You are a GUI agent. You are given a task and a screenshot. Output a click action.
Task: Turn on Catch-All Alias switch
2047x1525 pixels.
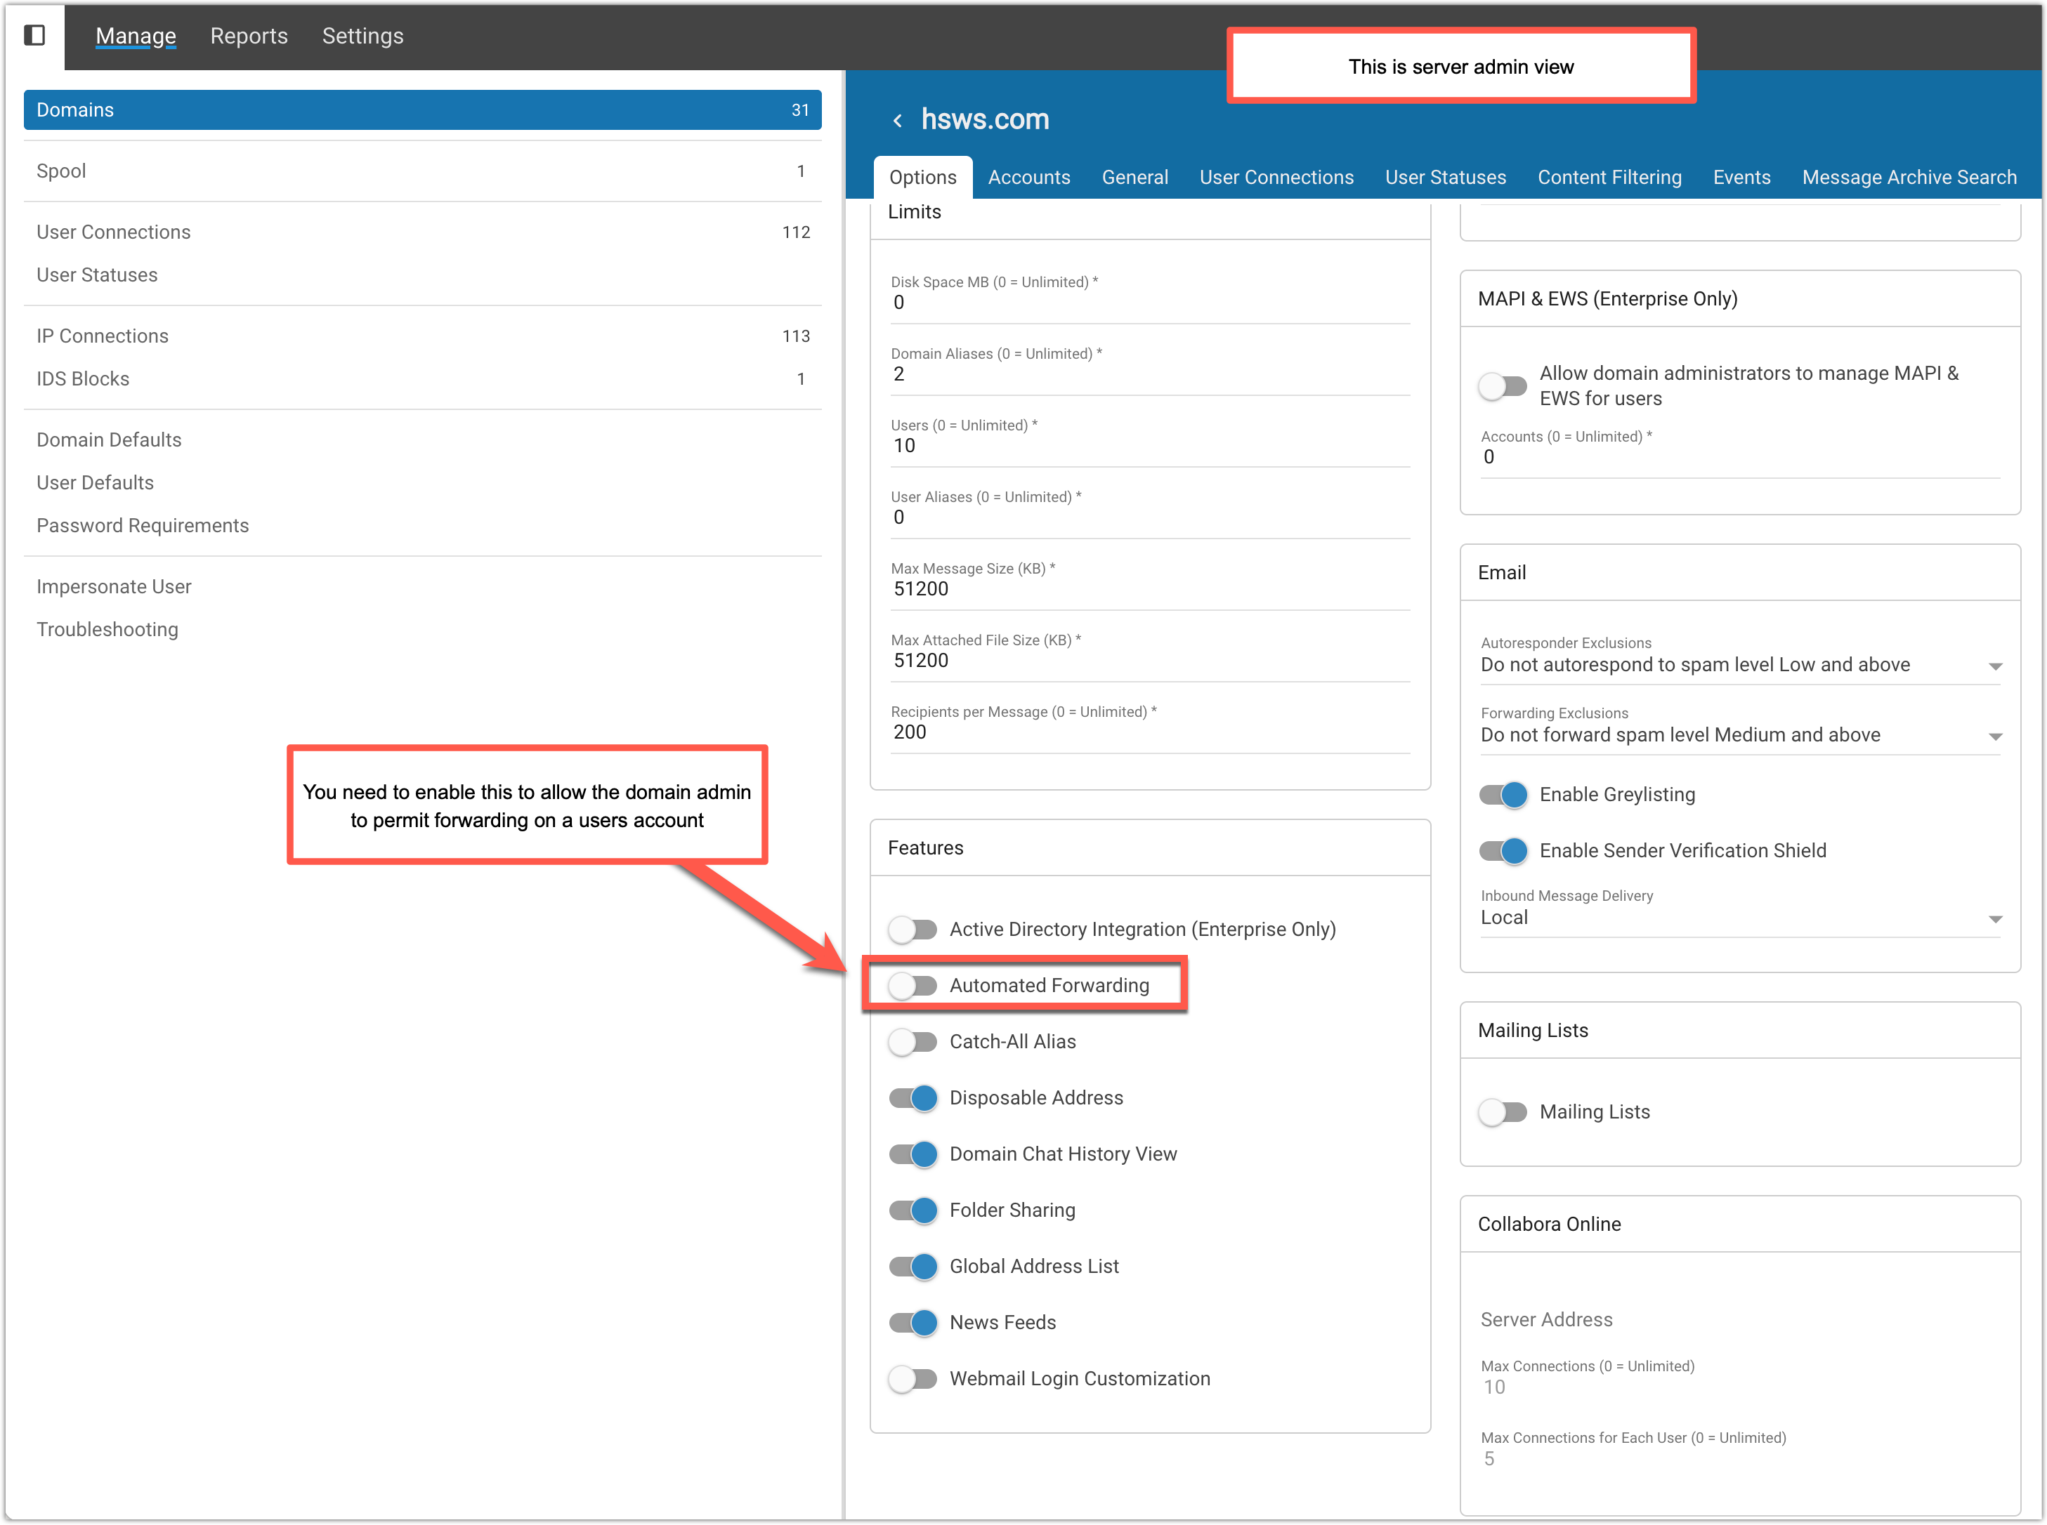[913, 1041]
